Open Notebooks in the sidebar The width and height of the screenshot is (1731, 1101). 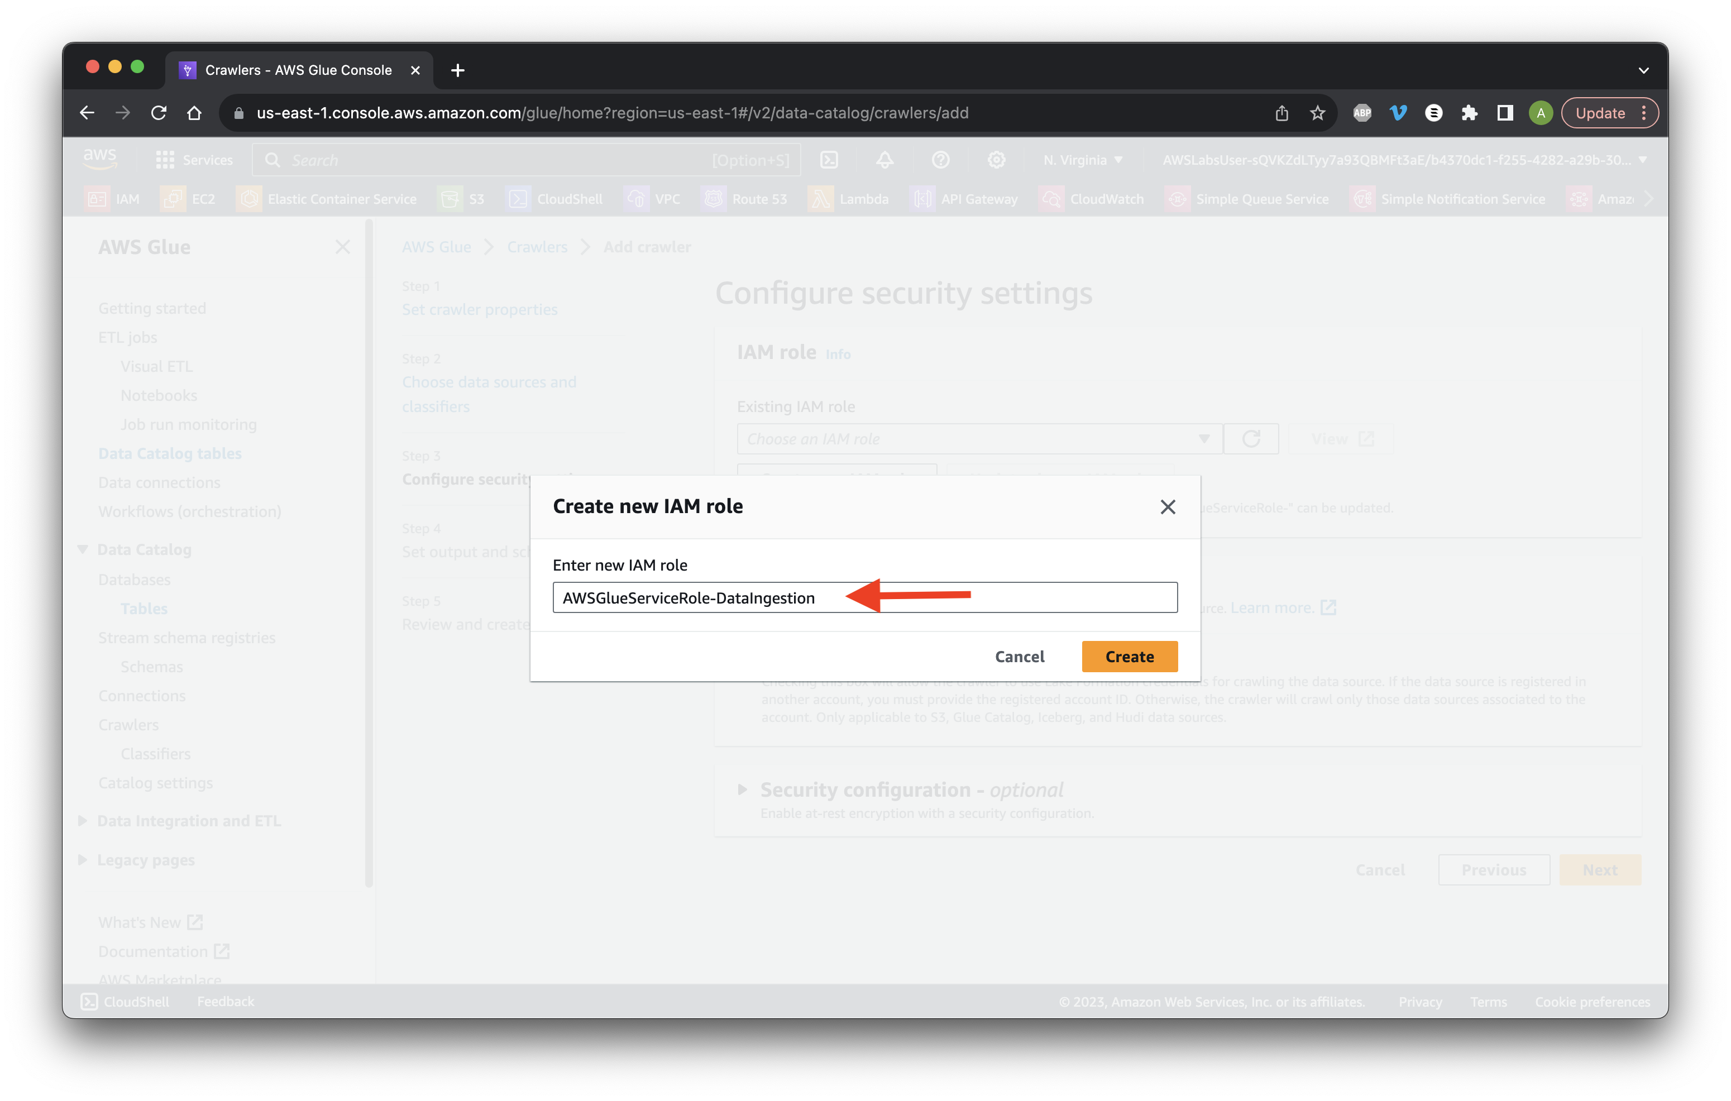click(x=158, y=395)
